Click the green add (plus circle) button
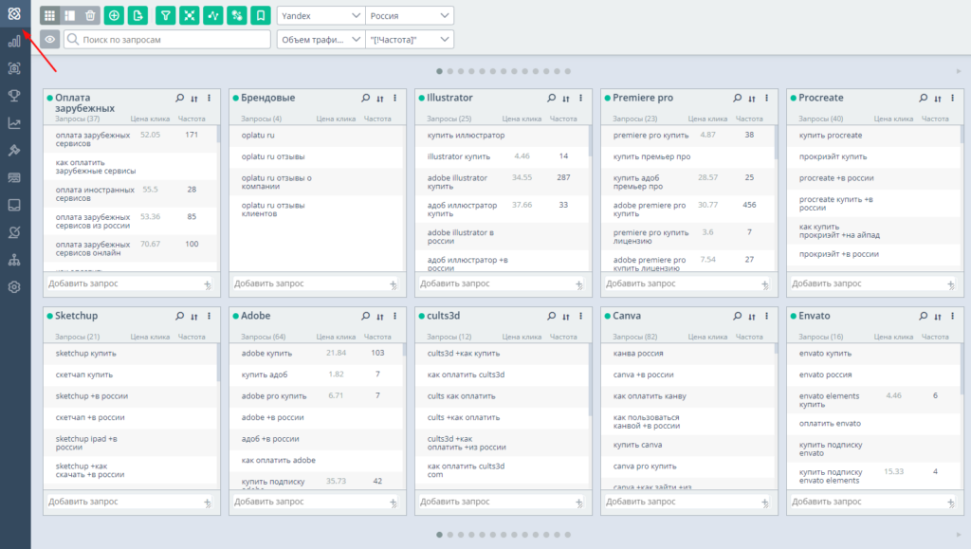This screenshot has height=549, width=971. (114, 15)
